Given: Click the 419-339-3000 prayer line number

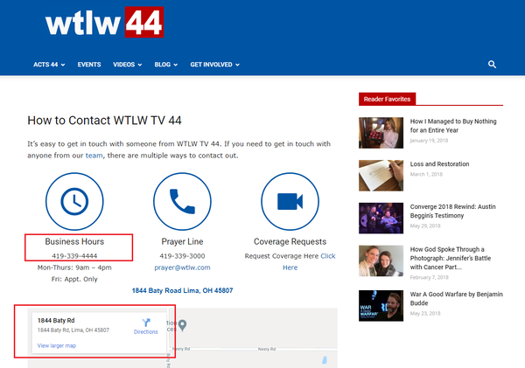Looking at the screenshot, I should pyautogui.click(x=182, y=256).
